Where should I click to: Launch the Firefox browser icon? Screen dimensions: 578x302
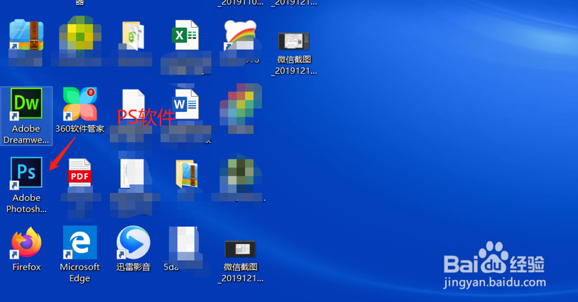click(26, 243)
